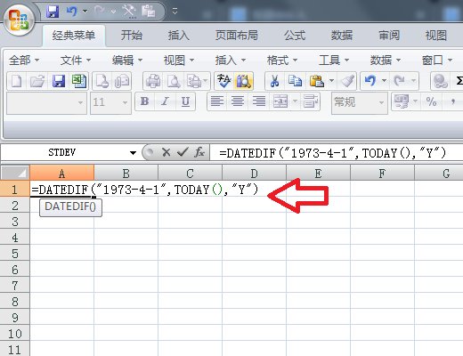Click the Research binoculars icon
Screen dimensions: 463x356
244,81
